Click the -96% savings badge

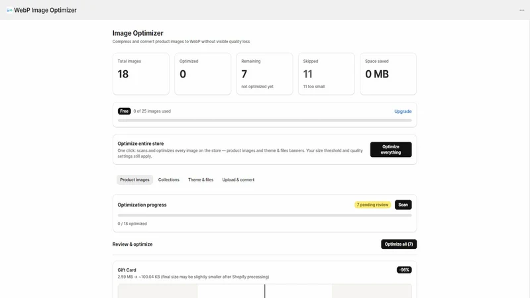404,270
